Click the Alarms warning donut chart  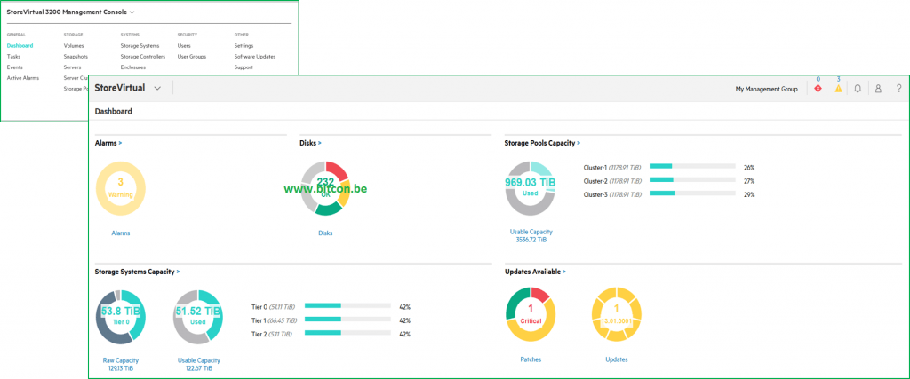pyautogui.click(x=121, y=189)
